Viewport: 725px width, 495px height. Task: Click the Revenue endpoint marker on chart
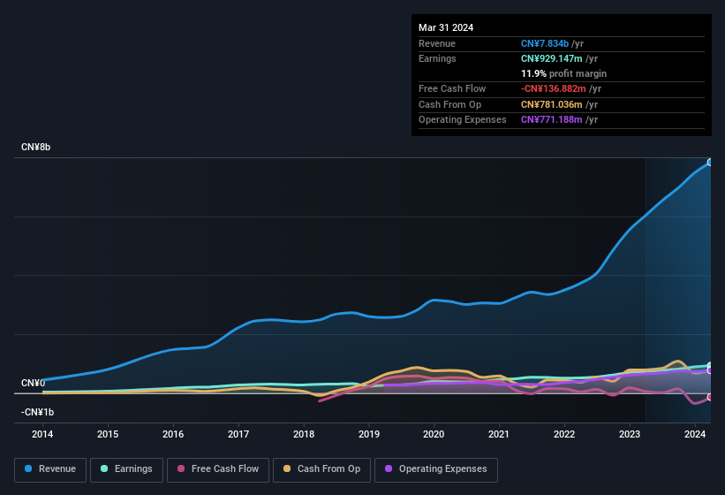710,163
